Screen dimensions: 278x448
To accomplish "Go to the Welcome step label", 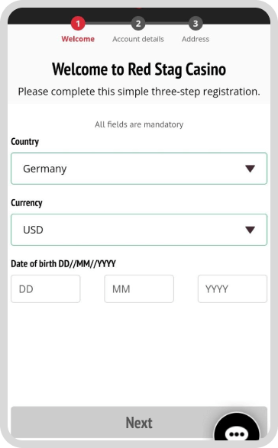I will tap(78, 39).
